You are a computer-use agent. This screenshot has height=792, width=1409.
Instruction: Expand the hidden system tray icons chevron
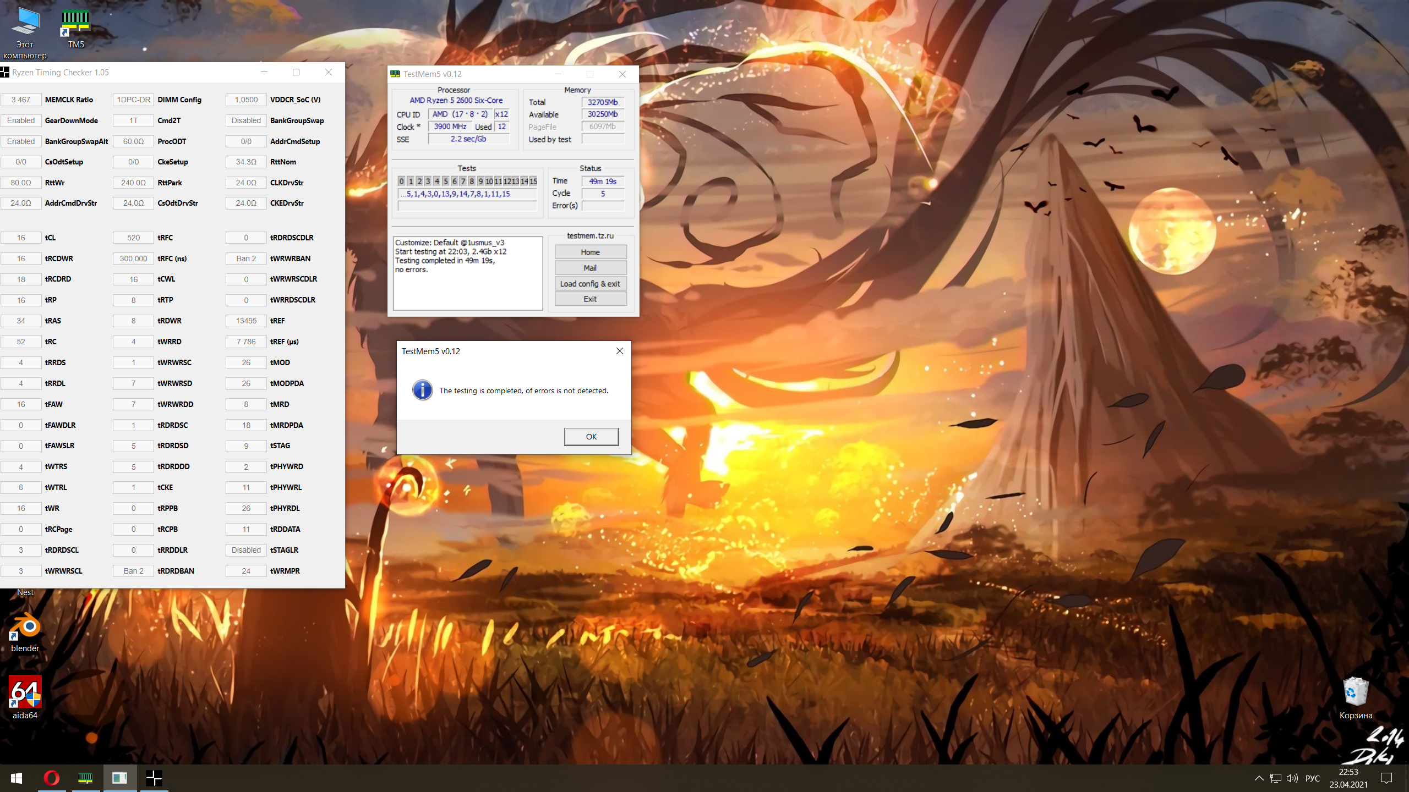[1259, 778]
